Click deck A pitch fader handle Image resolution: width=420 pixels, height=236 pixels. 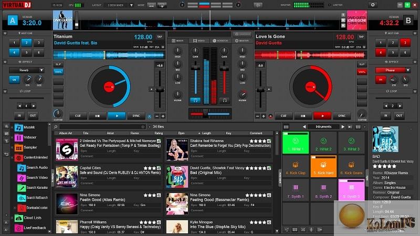[160, 90]
